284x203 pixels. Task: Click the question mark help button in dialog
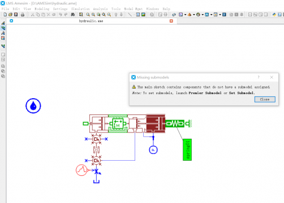259,77
